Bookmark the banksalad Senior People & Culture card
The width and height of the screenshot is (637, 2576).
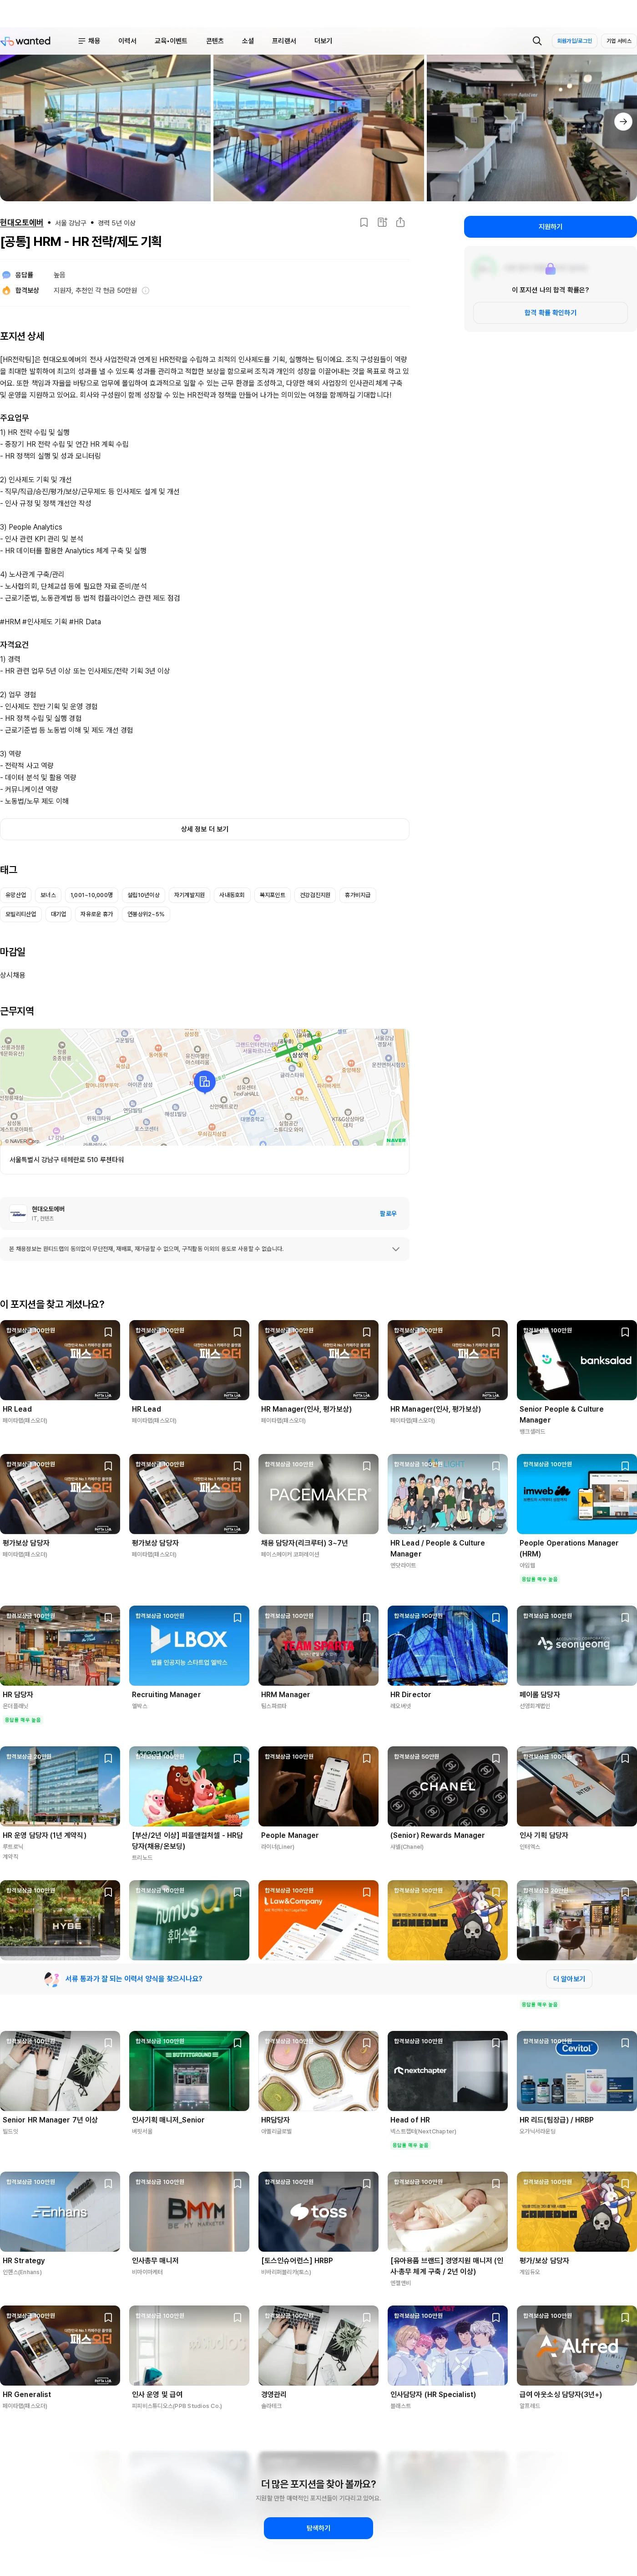click(x=625, y=1332)
